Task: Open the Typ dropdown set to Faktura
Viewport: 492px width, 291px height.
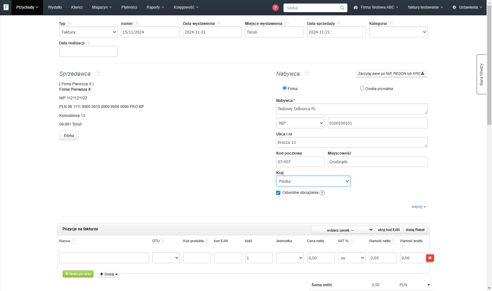Action: coord(88,32)
